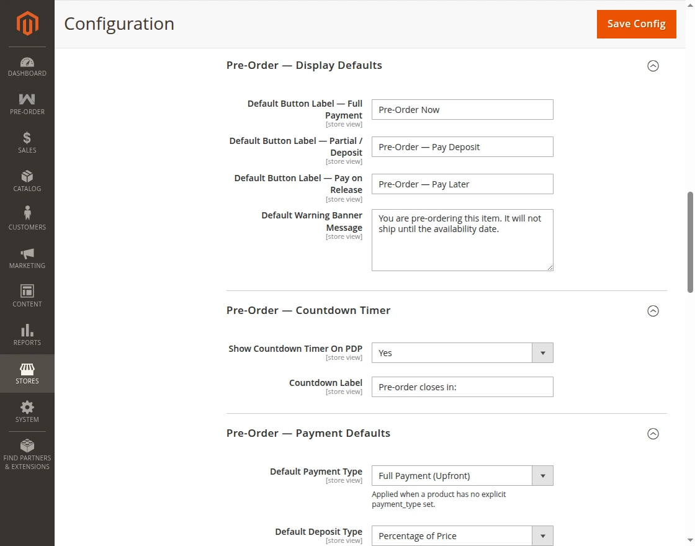Click the page vertical scrollbar thumb

pos(690,242)
